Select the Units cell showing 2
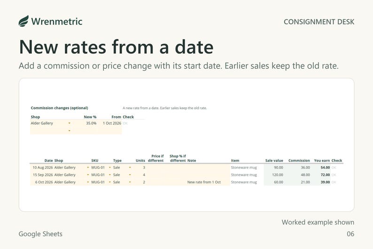Image resolution: width=373 pixels, height=249 pixels. coord(140,182)
